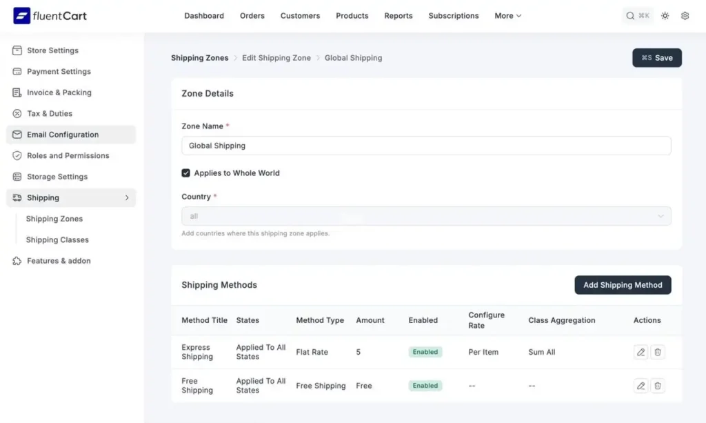The width and height of the screenshot is (706, 423).
Task: Click the edit pencil icon for Express Shipping
Action: tap(641, 352)
